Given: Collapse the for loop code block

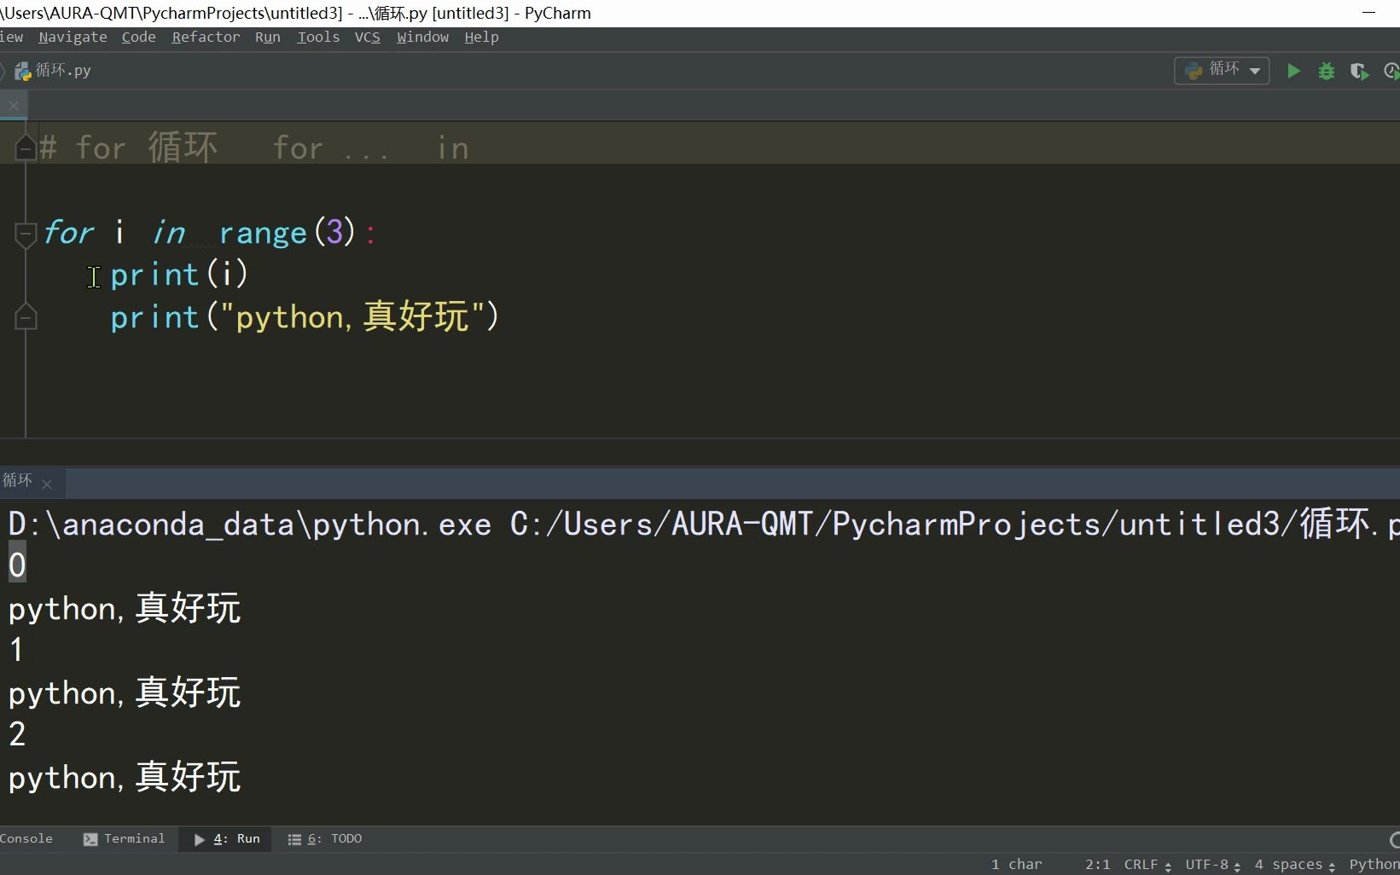Looking at the screenshot, I should 26,232.
